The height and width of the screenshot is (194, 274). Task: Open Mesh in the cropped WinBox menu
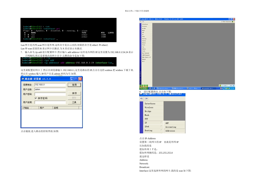tap(153, 115)
